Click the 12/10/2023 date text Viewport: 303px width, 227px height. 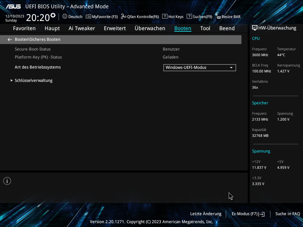point(15,16)
